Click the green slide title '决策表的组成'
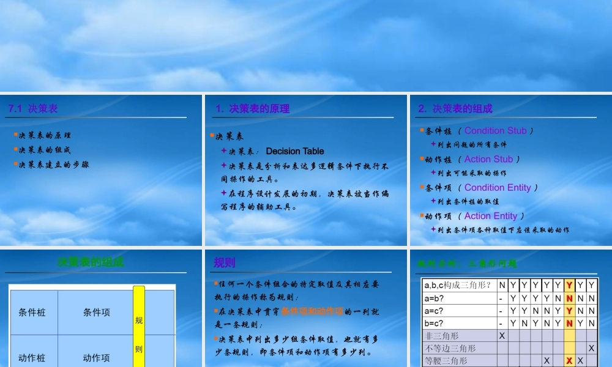Image resolution: width=612 pixels, height=367 pixels. coord(91,262)
